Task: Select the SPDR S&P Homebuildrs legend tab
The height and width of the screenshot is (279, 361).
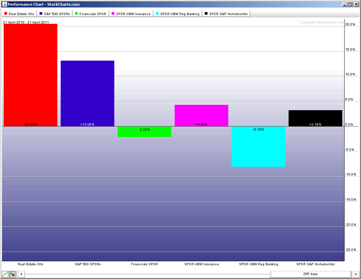Action: tap(226, 14)
